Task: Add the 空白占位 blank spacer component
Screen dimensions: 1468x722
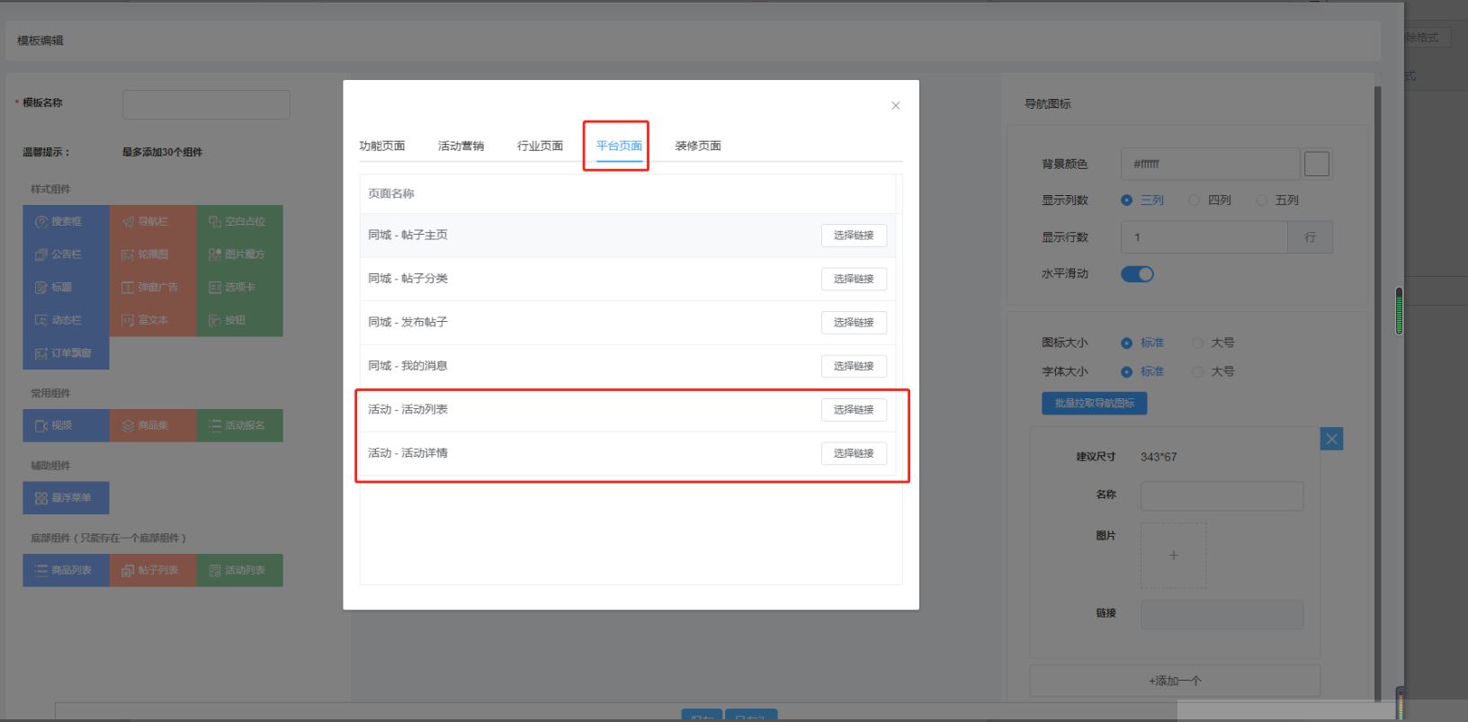Action: coord(239,221)
